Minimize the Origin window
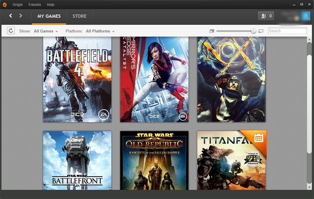This screenshot has height=199, width=314. (x=294, y=4)
